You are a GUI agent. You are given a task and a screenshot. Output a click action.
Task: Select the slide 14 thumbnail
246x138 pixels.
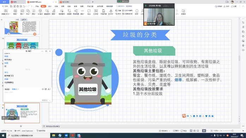click(22, 113)
